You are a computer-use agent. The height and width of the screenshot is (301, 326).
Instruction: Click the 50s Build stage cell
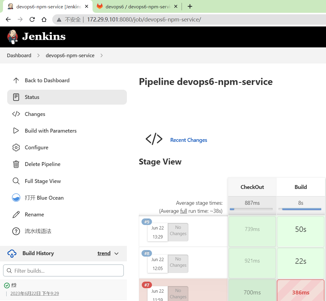[x=301, y=232]
